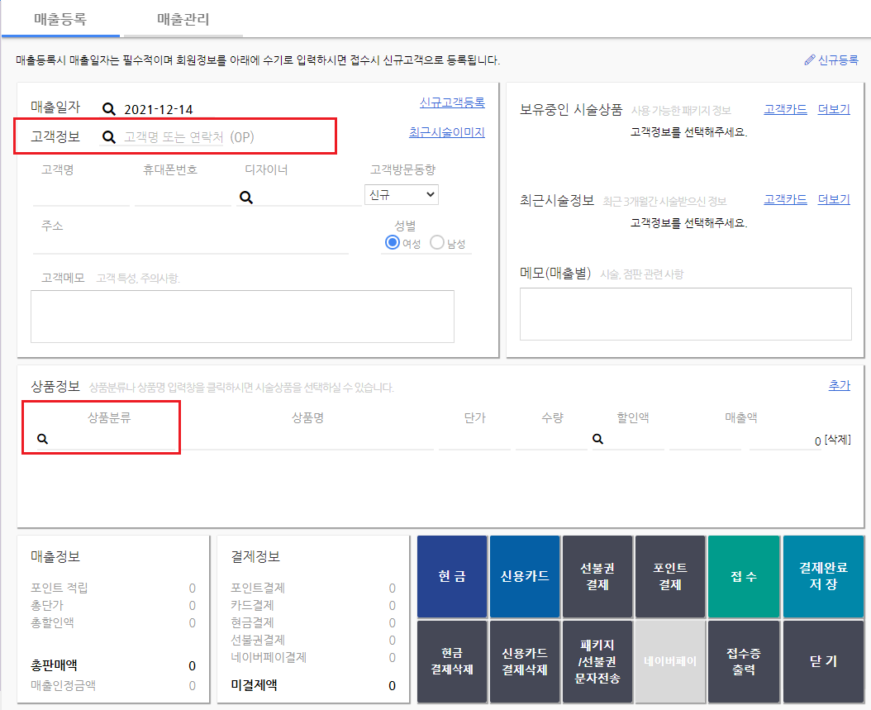The width and height of the screenshot is (871, 710).
Task: Click the 고객메모 text area
Action: click(x=242, y=316)
